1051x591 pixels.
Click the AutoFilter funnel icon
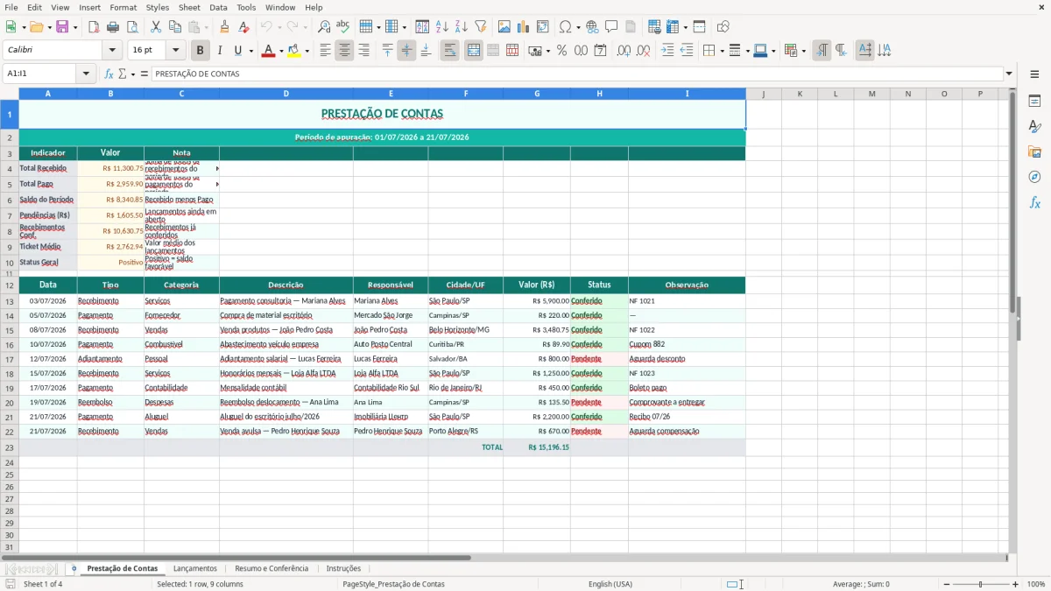[481, 27]
